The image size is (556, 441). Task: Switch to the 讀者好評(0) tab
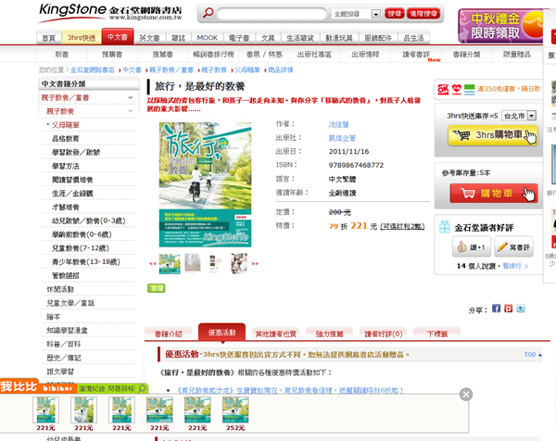tap(383, 334)
